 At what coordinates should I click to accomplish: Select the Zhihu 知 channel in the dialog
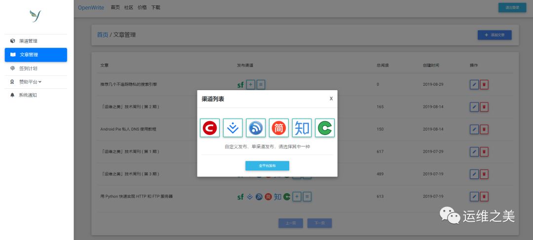302,128
